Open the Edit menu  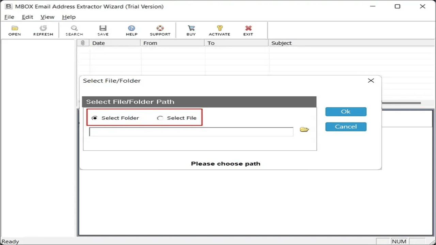pos(27,17)
